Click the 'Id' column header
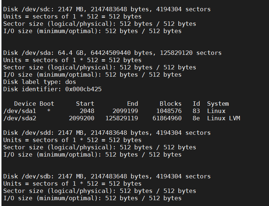The height and width of the screenshot is (206, 269). pos(196,104)
